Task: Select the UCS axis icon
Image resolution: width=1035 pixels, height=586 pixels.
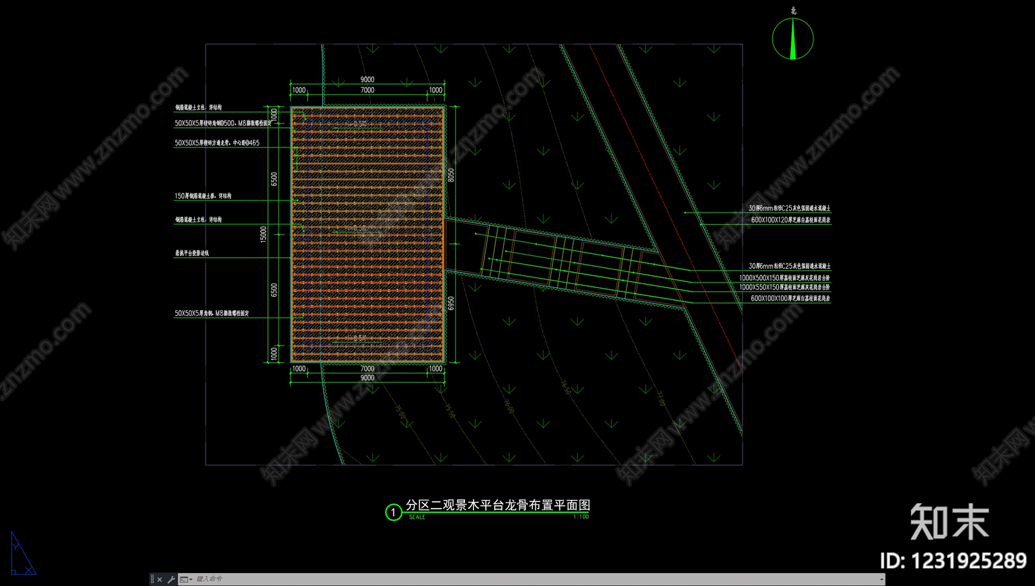Action: [x=23, y=553]
